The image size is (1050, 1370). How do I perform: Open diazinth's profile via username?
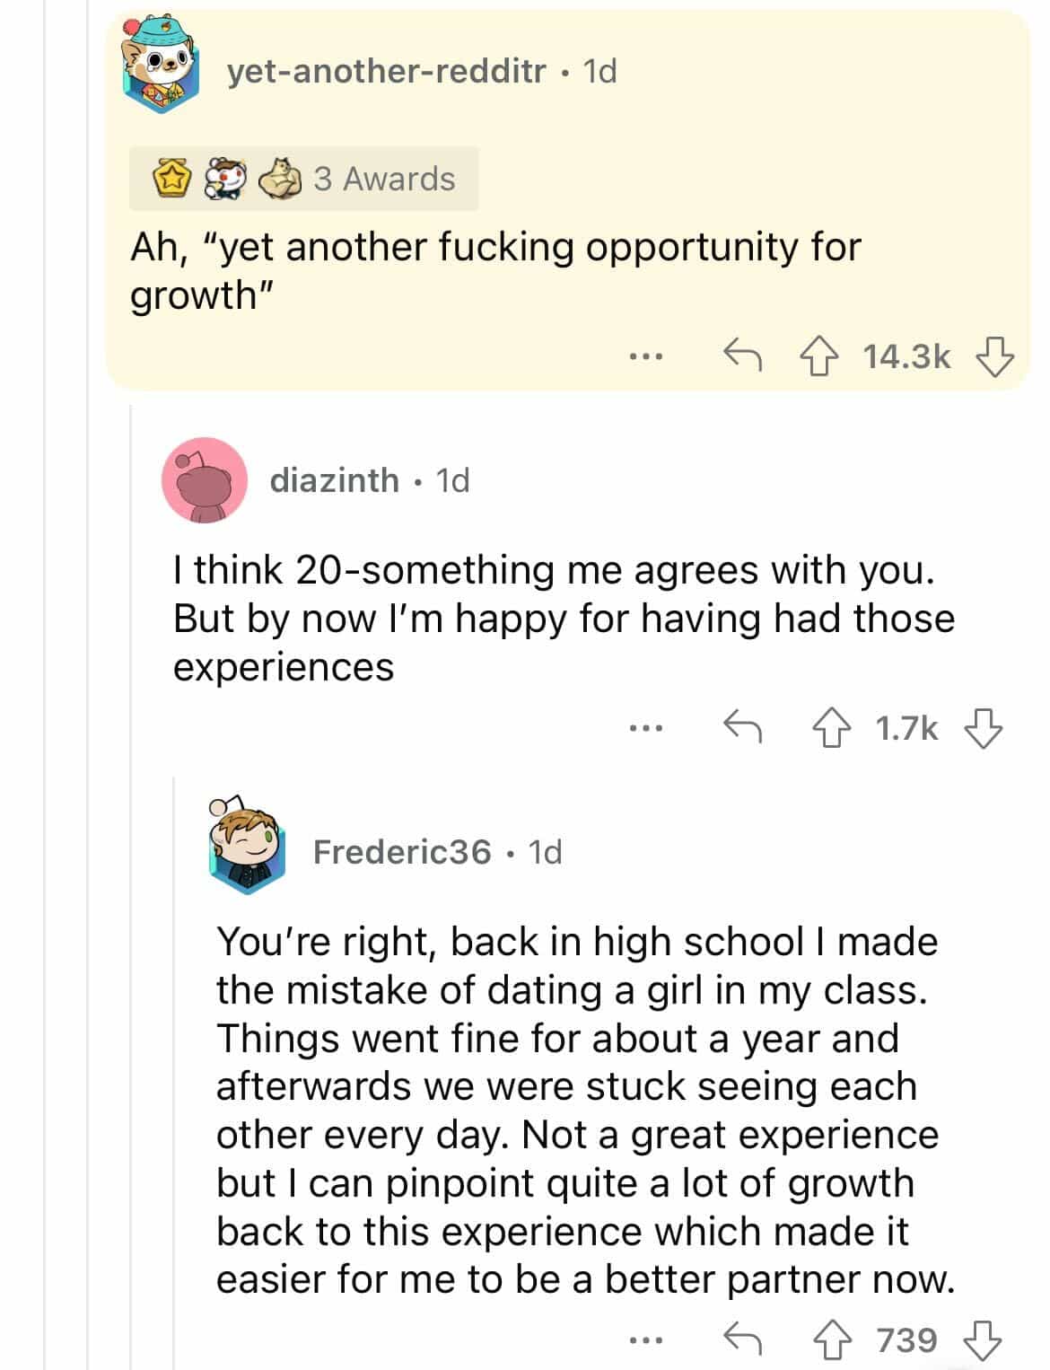coord(334,480)
